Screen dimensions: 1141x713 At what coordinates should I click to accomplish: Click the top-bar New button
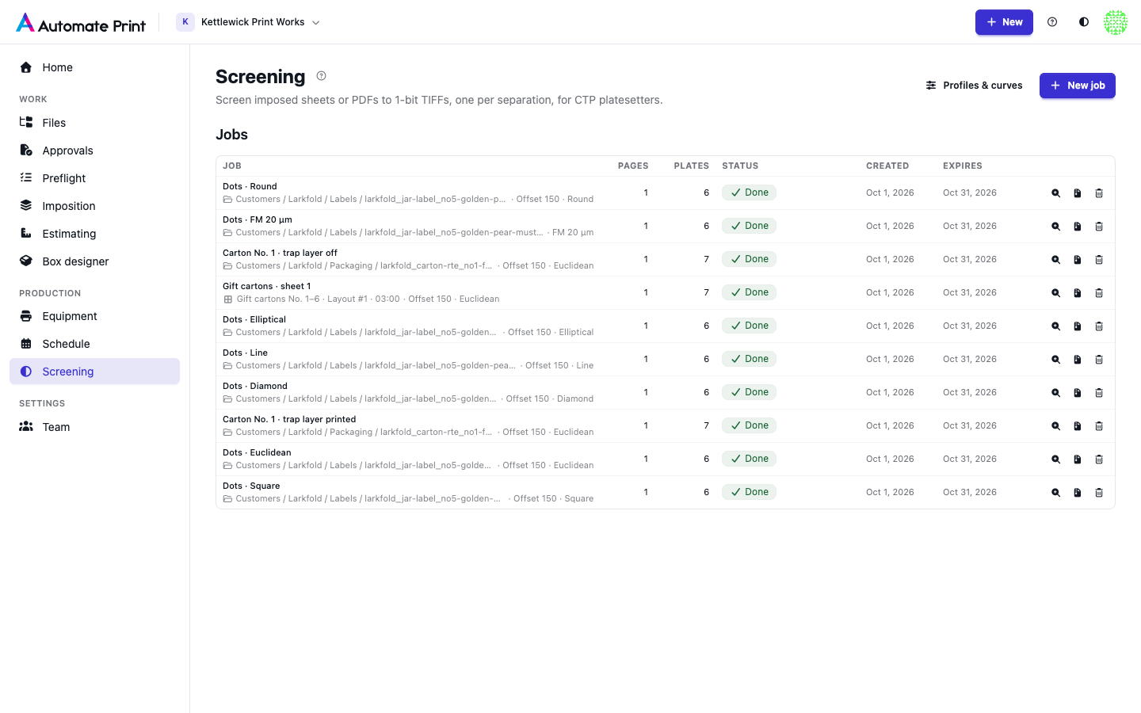pos(1004,22)
